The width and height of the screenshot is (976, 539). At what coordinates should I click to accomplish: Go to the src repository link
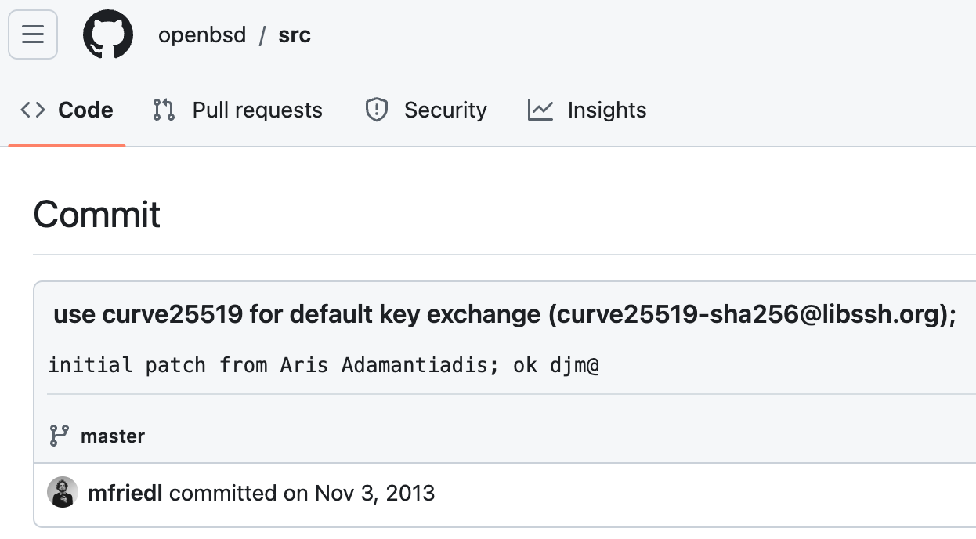pyautogui.click(x=295, y=35)
